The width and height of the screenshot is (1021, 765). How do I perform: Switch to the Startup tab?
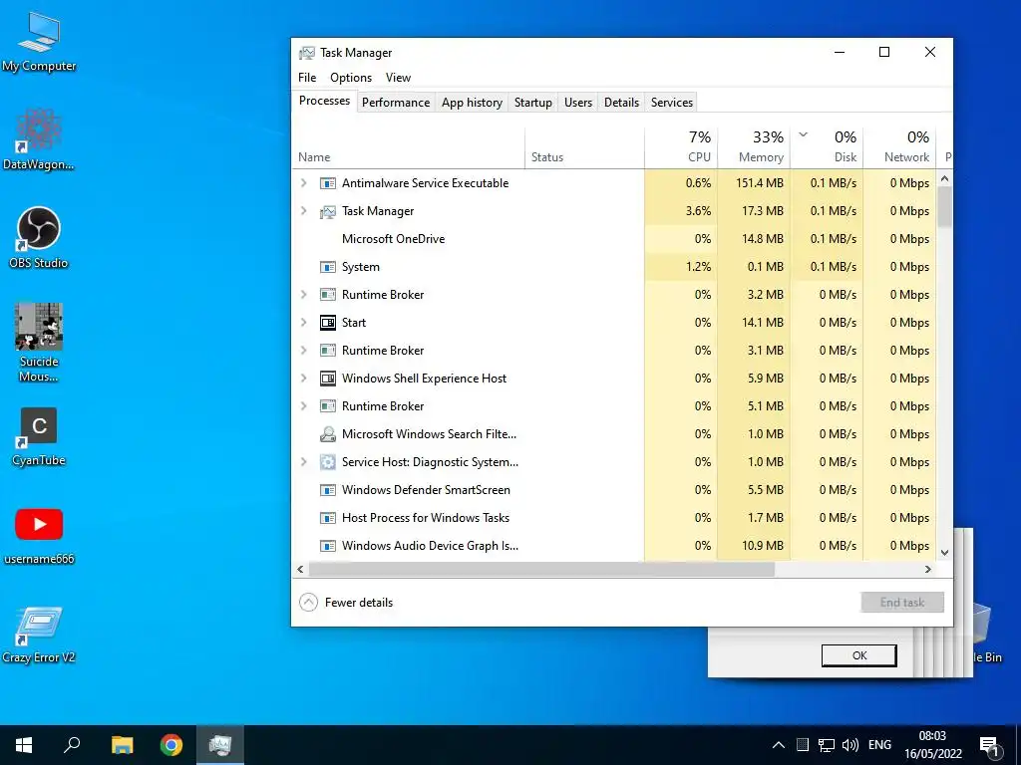[533, 103]
